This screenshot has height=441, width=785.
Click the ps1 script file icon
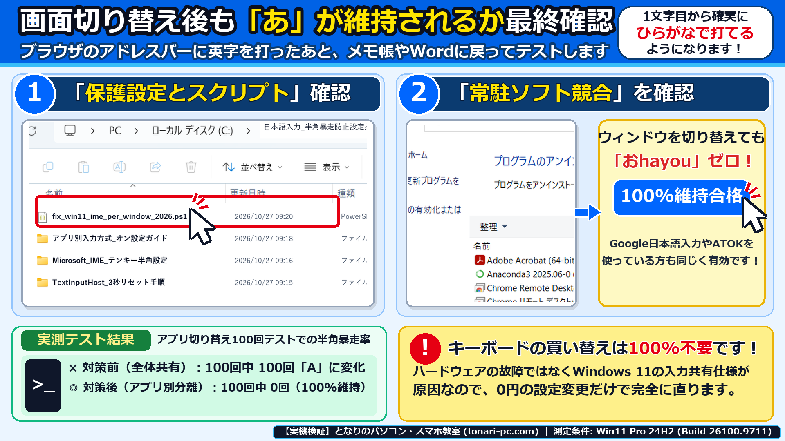pos(42,217)
